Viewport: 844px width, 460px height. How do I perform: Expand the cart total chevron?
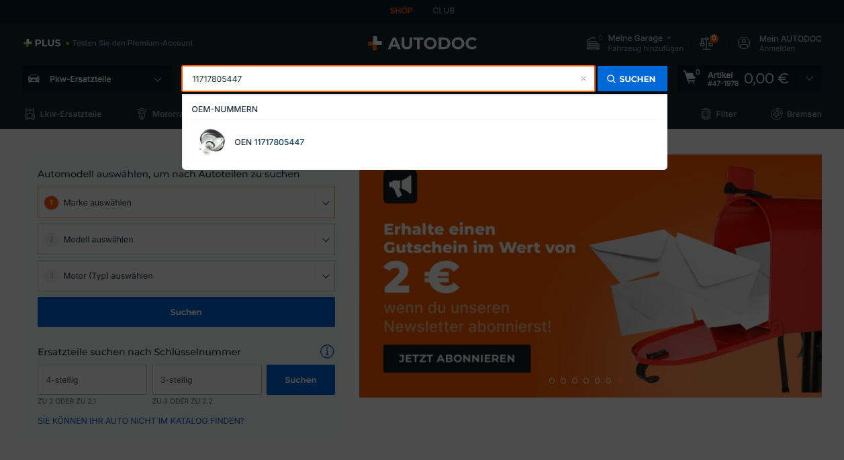[x=810, y=79]
